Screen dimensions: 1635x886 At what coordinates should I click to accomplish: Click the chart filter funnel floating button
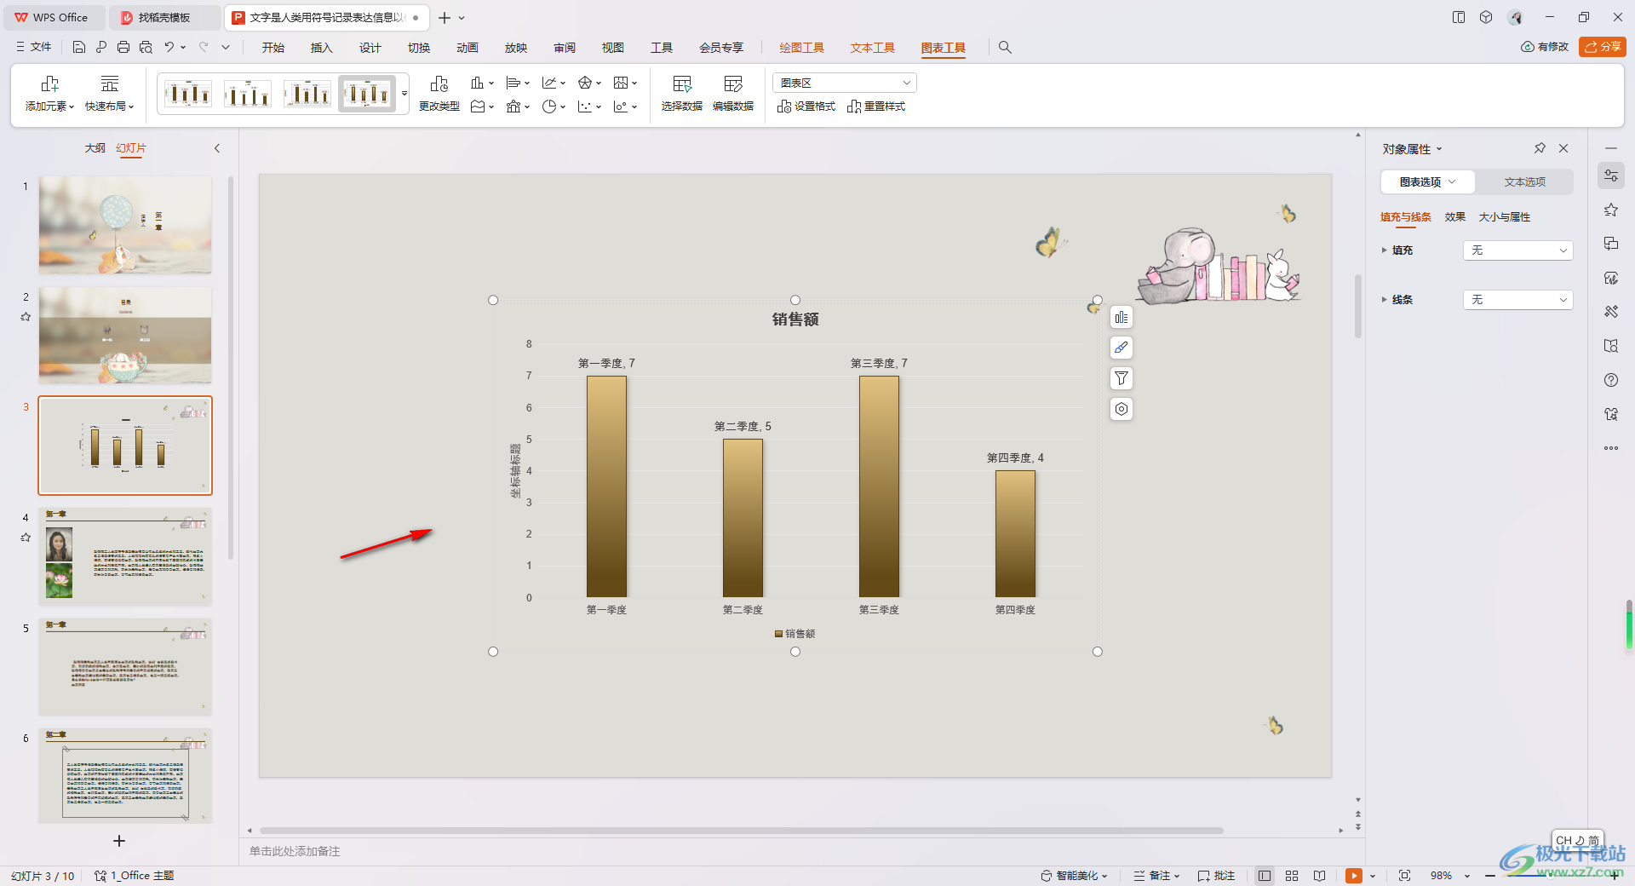pyautogui.click(x=1122, y=378)
